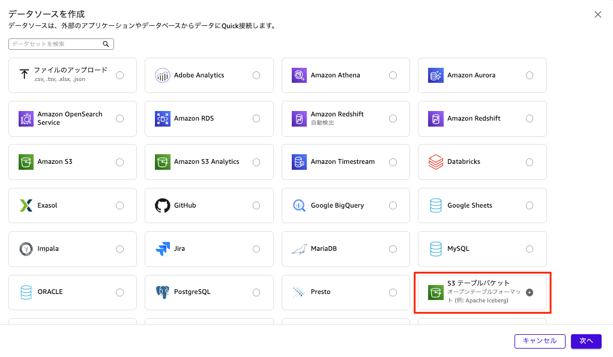Click the Exasol label text
The image size is (613, 357).
pos(47,205)
